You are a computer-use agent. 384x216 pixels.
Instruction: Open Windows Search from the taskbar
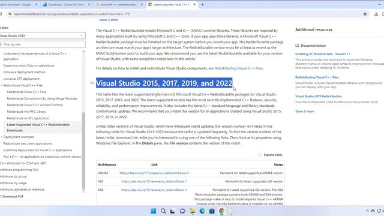163,211
